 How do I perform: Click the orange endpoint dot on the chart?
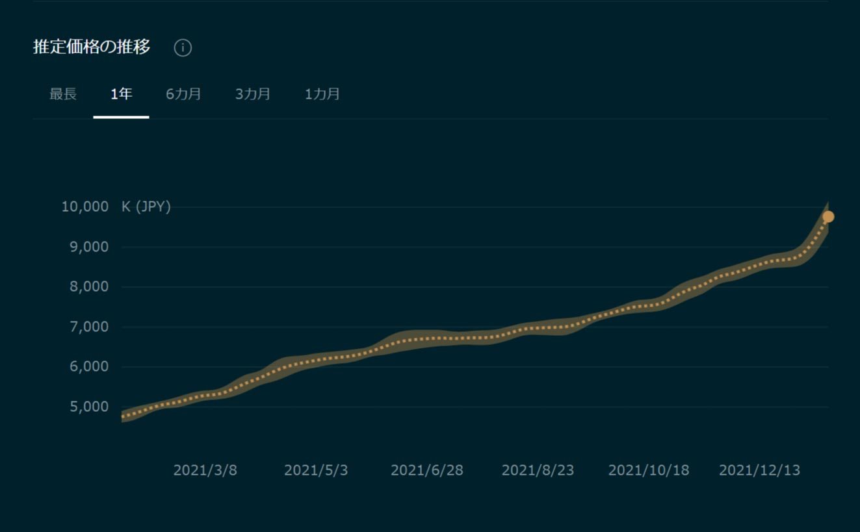pos(827,217)
